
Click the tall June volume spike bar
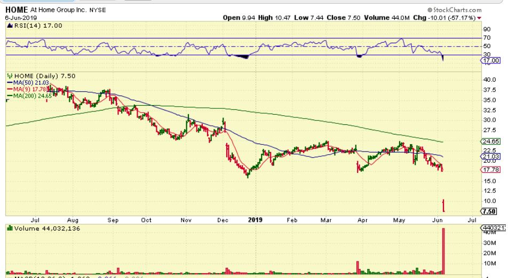pos(443,251)
